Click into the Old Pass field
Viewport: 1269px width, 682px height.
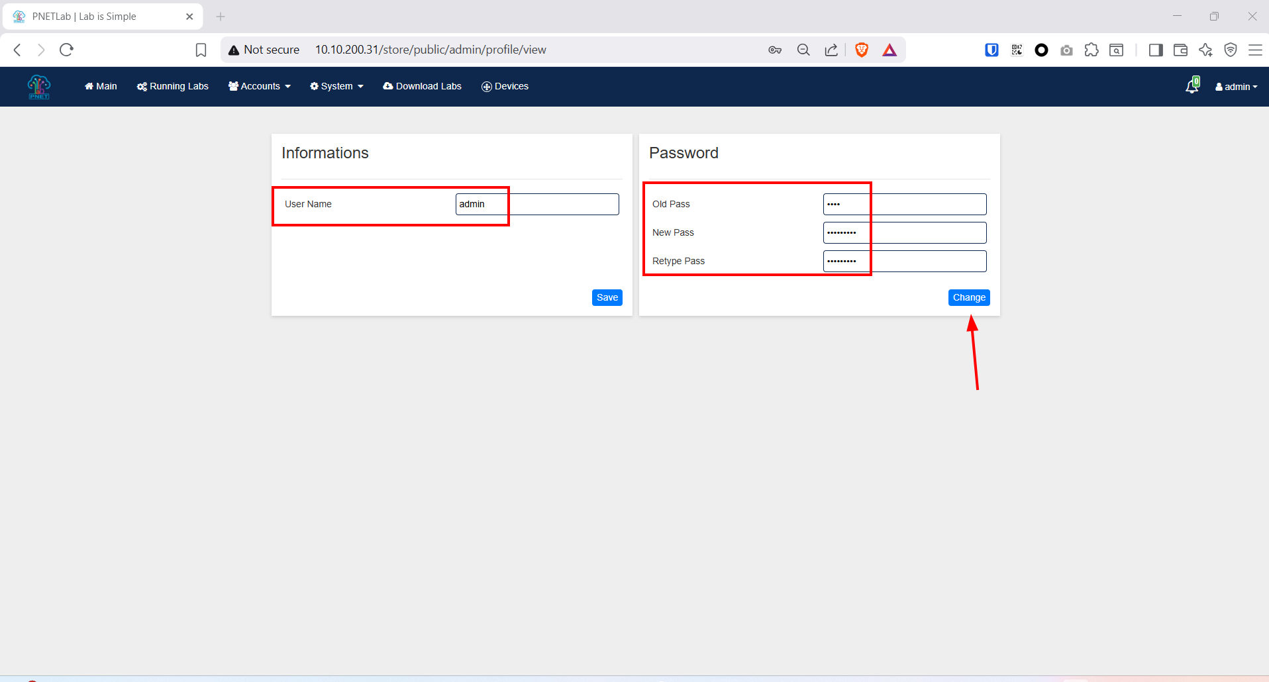pyautogui.click(x=905, y=204)
